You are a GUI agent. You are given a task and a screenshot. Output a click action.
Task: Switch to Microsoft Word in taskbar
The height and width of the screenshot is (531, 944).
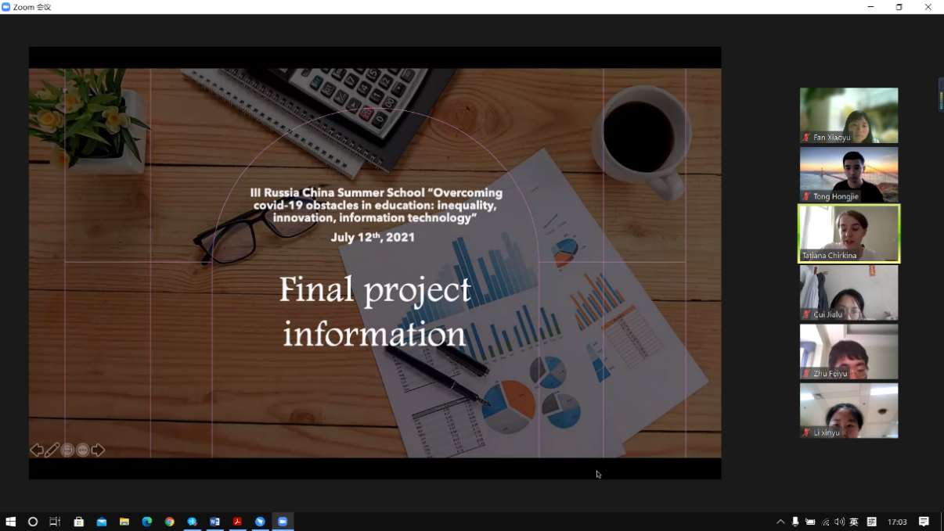(214, 522)
